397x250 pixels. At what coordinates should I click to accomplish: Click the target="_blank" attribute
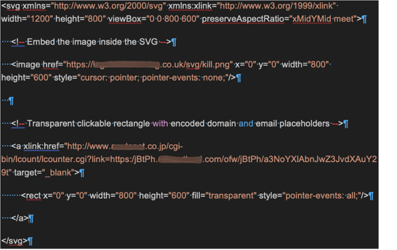click(44, 173)
